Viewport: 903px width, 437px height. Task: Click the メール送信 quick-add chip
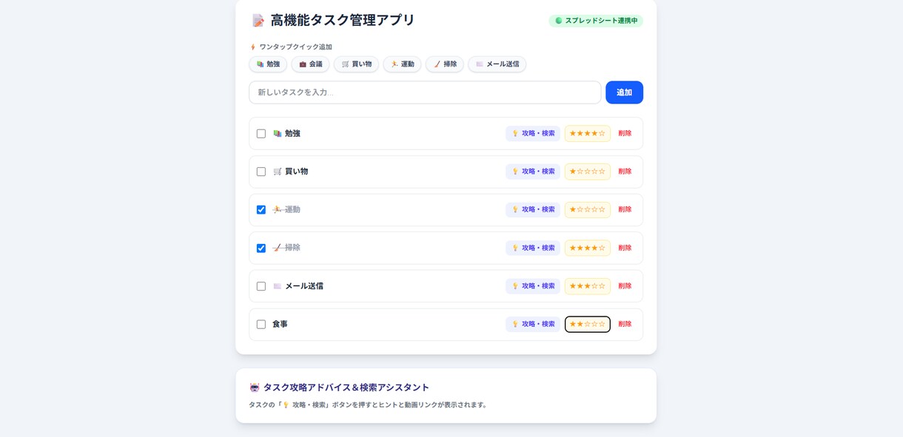click(x=497, y=64)
